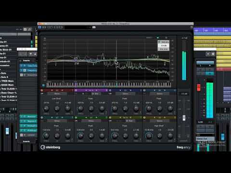Viewport: 231px width, 173px height.
Task: Select the Percussion track in track list
Action: pyautogui.click(x=5, y=65)
